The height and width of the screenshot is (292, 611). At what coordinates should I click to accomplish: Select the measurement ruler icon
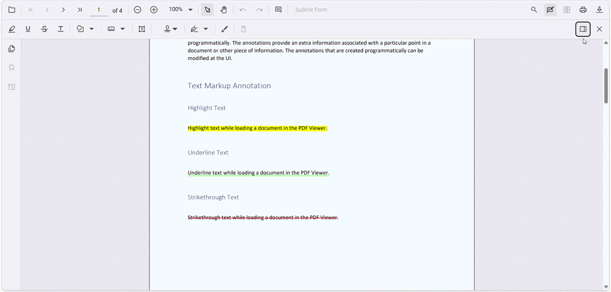[111, 29]
